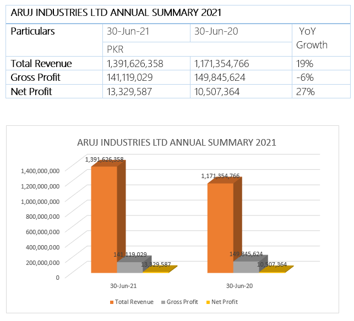
Task: Select the '30-Jun-21' table column header
Action: tap(146, 33)
